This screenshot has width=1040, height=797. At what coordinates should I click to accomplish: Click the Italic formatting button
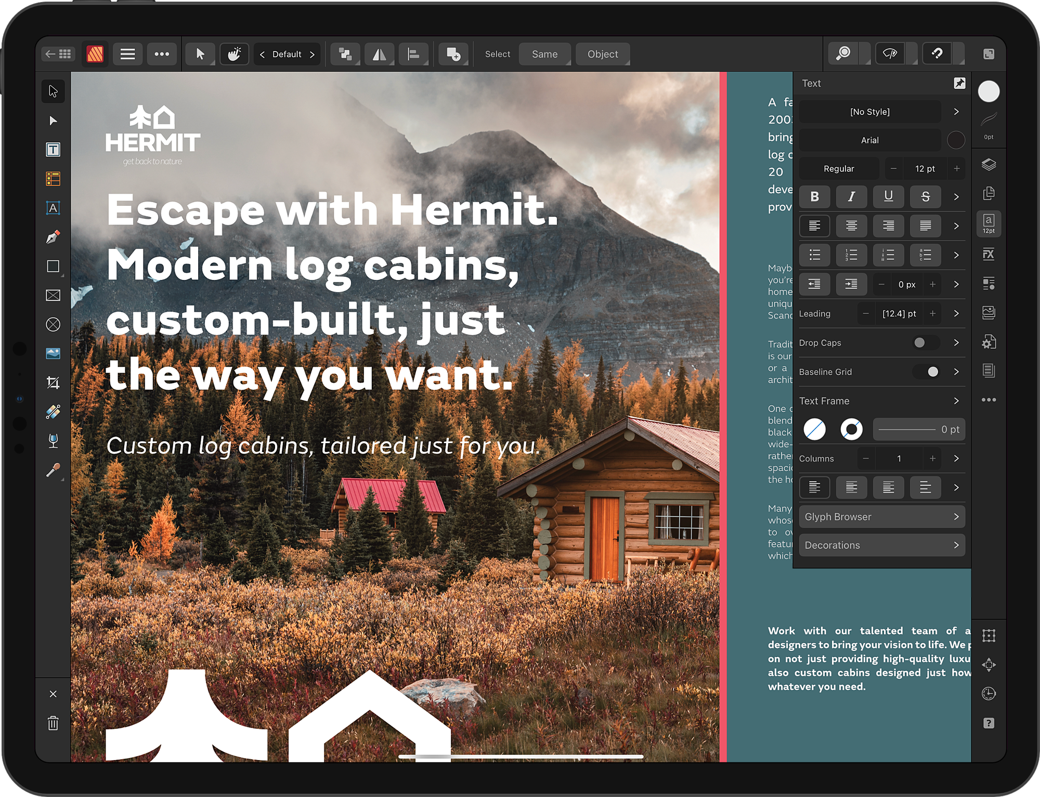852,196
